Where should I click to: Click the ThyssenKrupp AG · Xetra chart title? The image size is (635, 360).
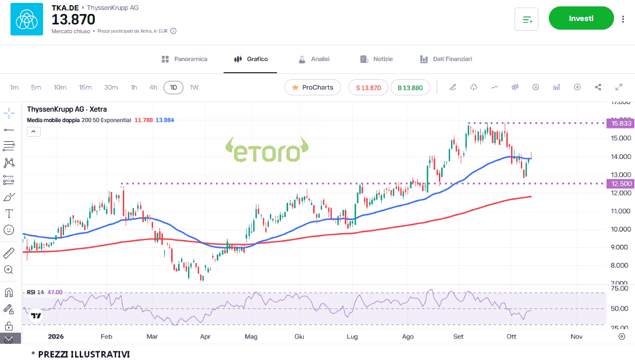(67, 109)
